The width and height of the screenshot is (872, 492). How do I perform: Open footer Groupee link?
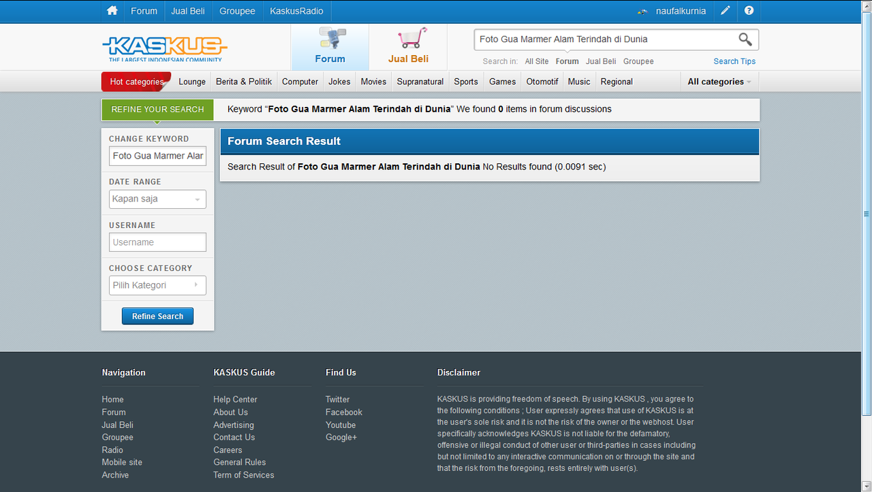(x=118, y=438)
